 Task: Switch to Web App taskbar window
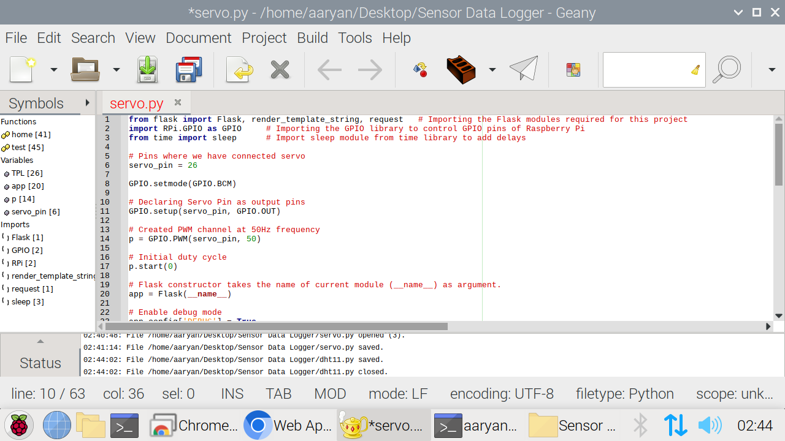[x=289, y=425]
